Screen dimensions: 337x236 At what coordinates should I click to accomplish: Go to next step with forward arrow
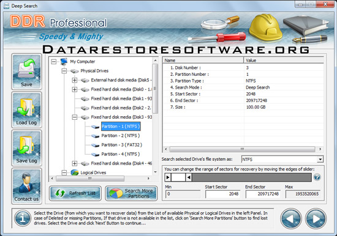[316, 219]
